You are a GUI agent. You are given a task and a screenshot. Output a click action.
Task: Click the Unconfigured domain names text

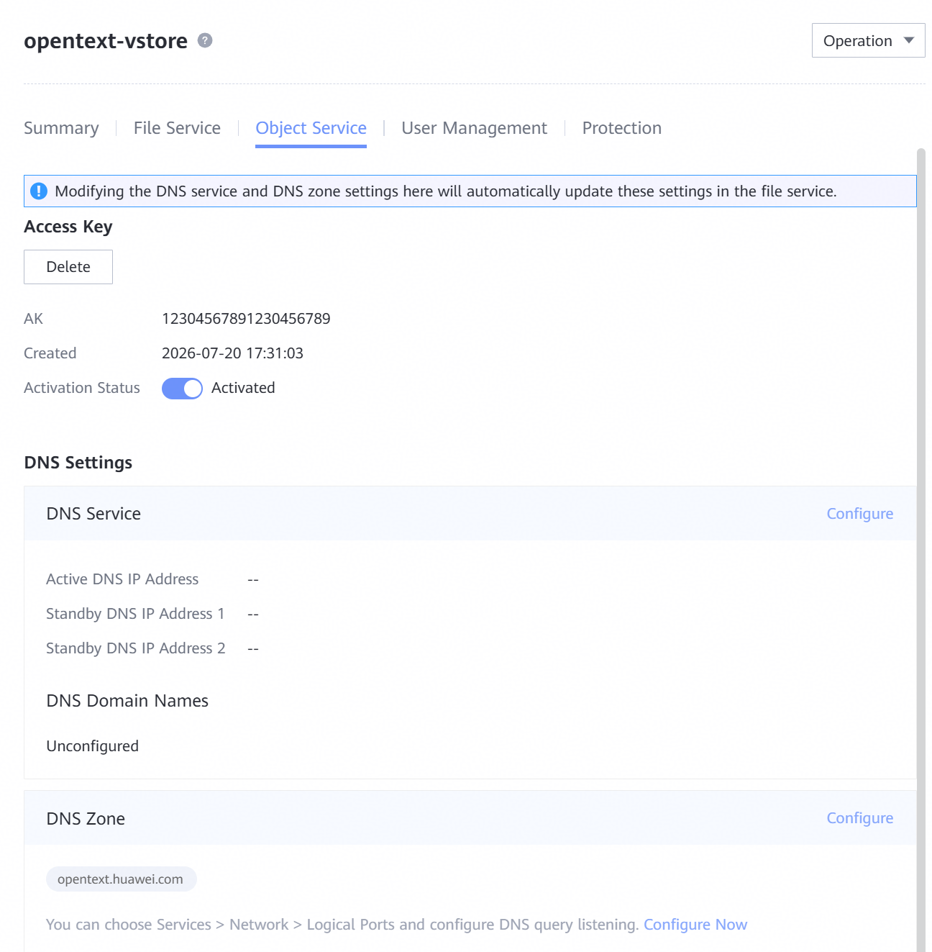[92, 746]
